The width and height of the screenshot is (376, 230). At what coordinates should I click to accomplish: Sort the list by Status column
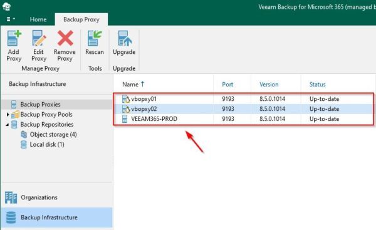[x=318, y=85]
